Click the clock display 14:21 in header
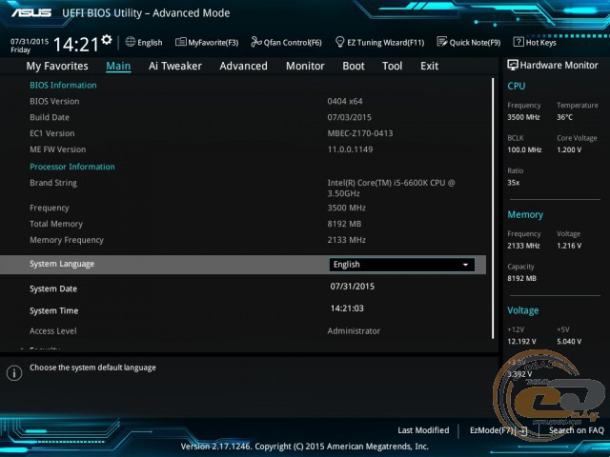The height and width of the screenshot is (457, 610). (x=76, y=44)
